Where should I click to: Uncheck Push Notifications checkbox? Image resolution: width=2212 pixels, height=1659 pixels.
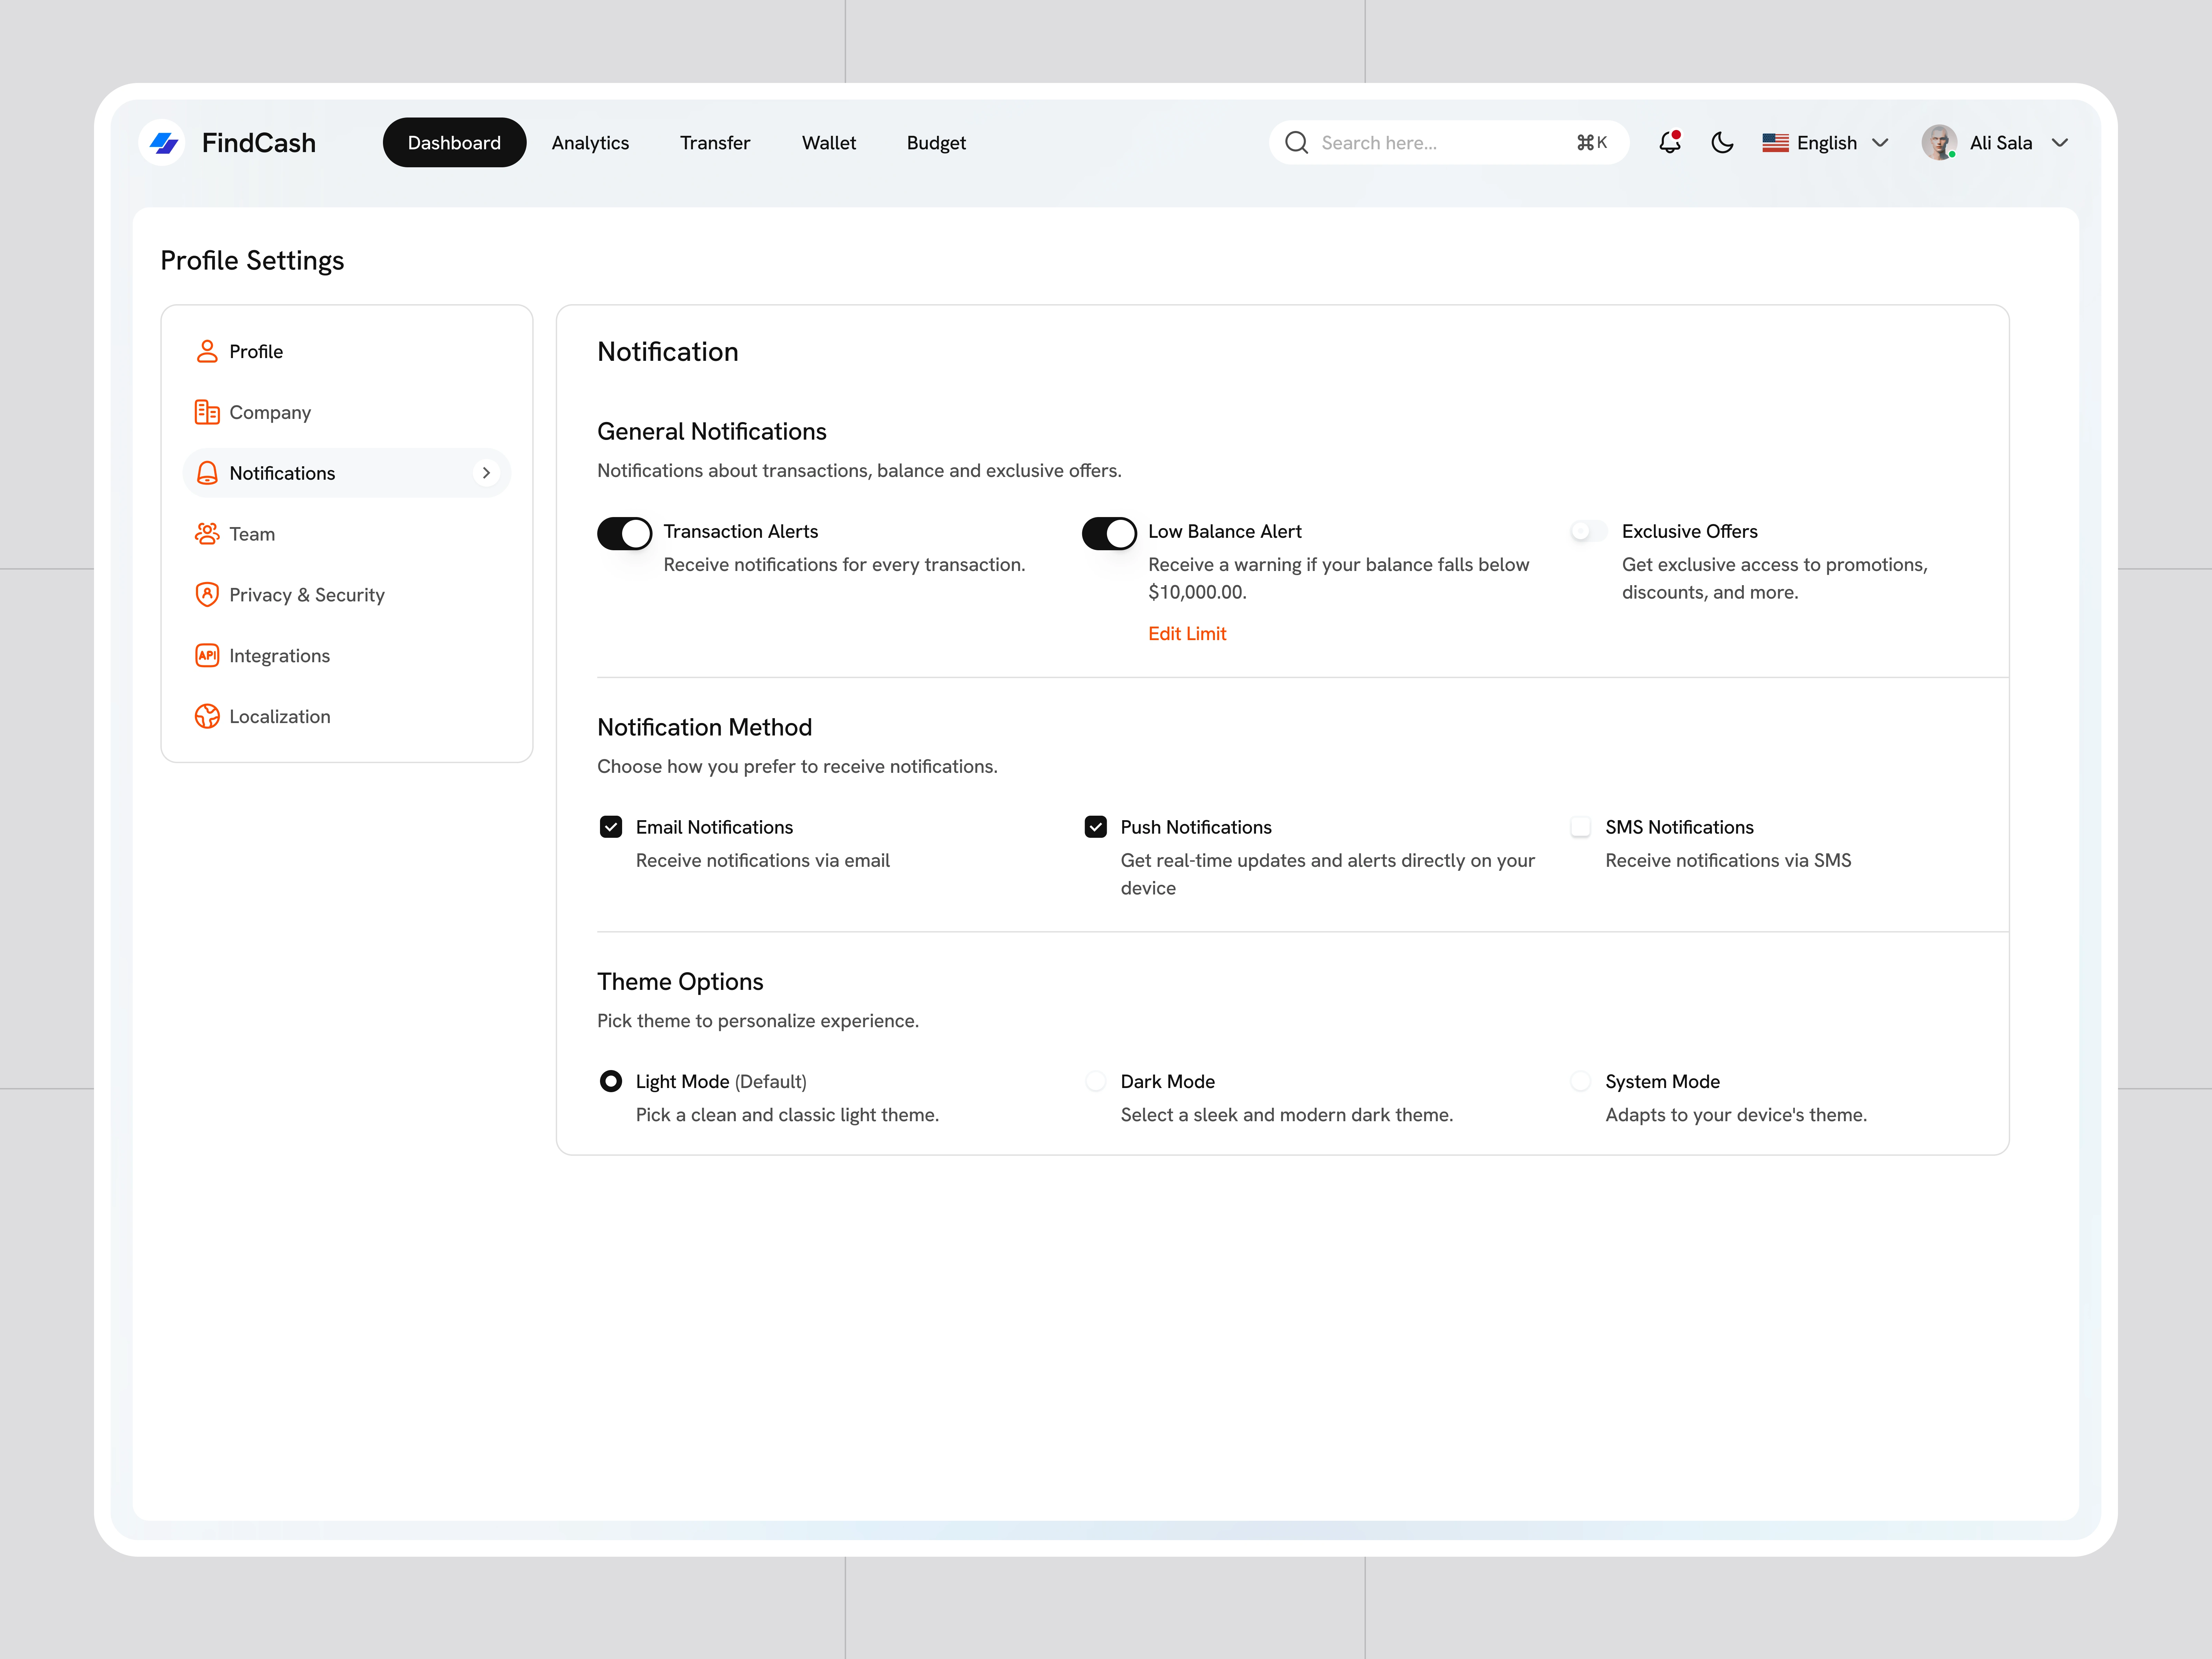click(1096, 827)
